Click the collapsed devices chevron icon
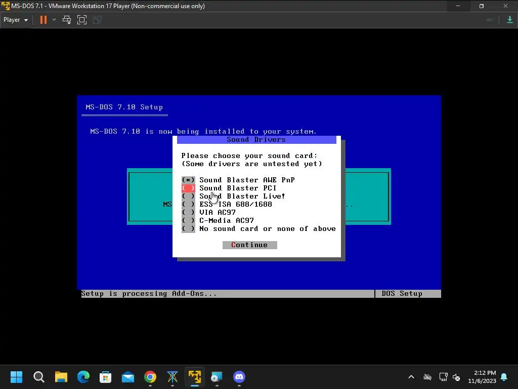Screen dimensions: 518x389 click(x=490, y=20)
